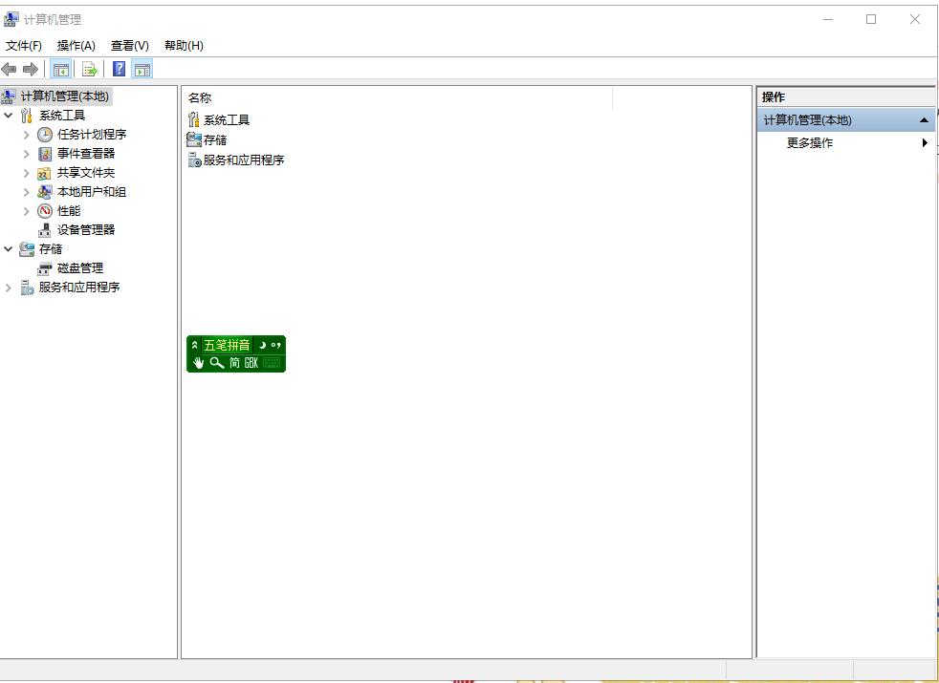This screenshot has width=939, height=683.
Task: Click the 服务和应用程序 icon in the center list
Action: click(195, 160)
